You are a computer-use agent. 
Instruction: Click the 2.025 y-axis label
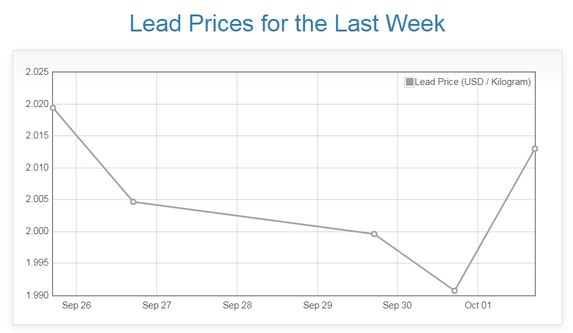pos(37,72)
